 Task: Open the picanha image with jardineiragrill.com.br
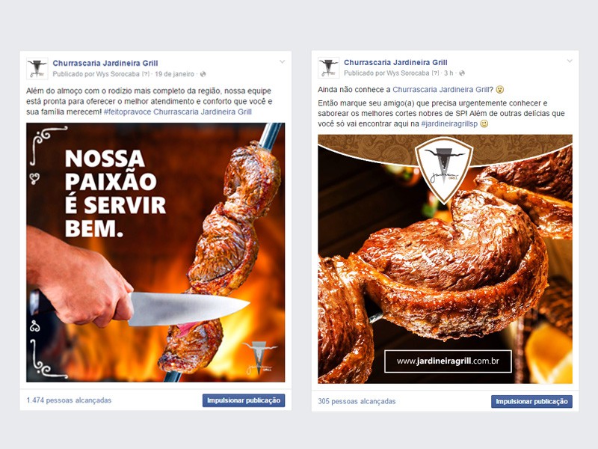(445, 259)
